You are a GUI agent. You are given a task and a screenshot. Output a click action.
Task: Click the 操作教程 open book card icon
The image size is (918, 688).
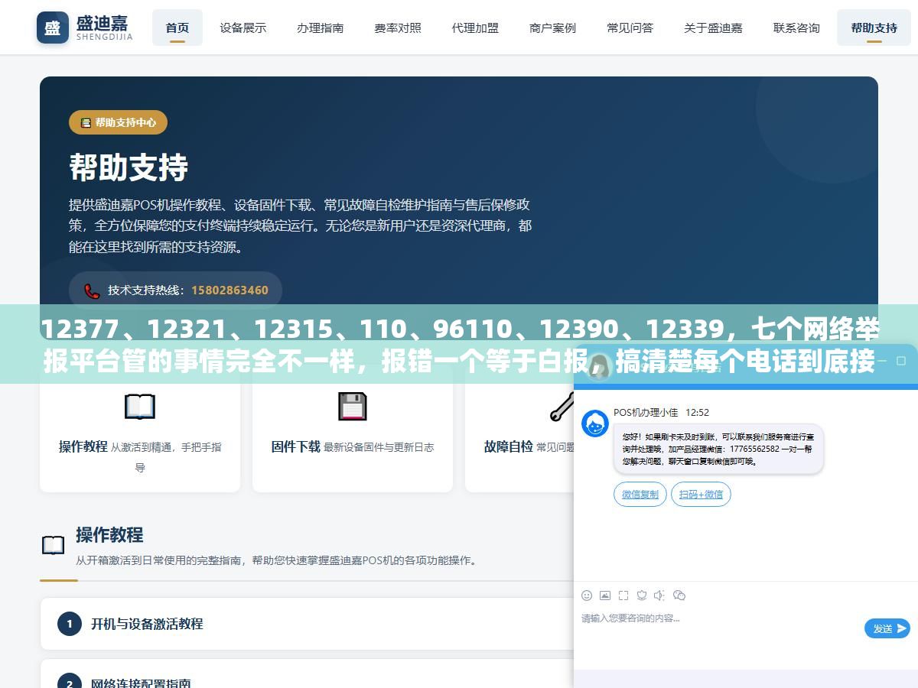tap(140, 407)
